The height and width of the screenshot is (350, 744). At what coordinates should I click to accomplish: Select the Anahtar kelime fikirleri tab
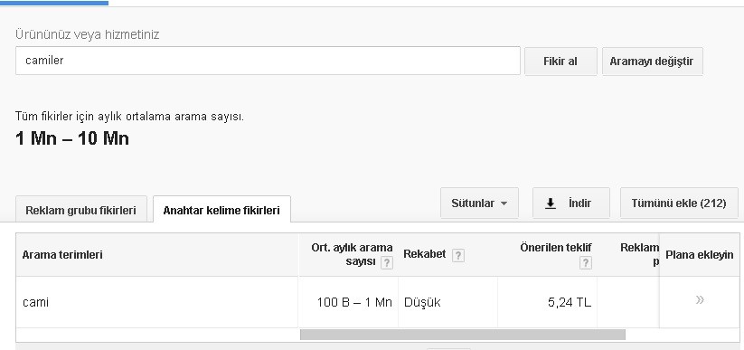click(221, 210)
